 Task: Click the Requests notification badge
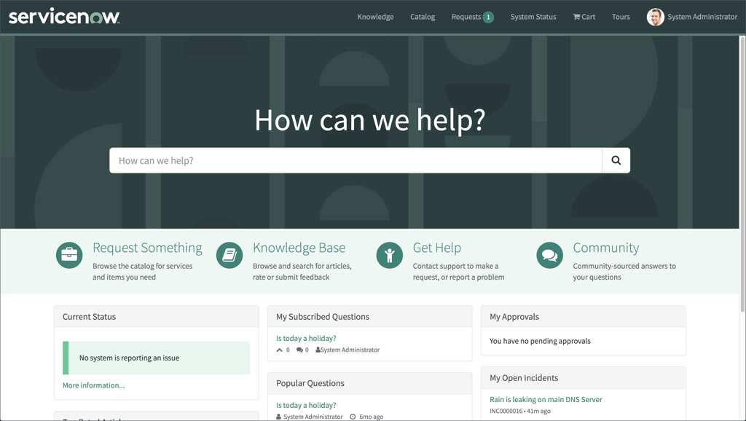pos(488,15)
